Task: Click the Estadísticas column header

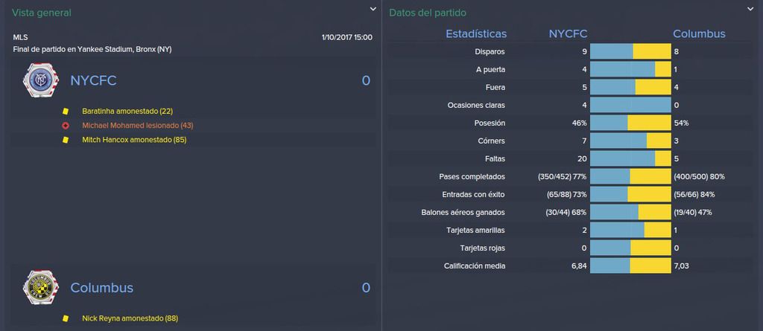Action: click(476, 33)
